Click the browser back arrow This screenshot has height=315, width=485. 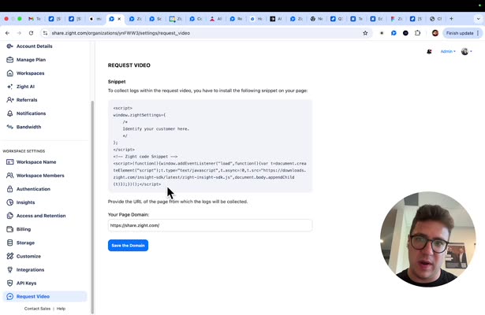(7, 33)
